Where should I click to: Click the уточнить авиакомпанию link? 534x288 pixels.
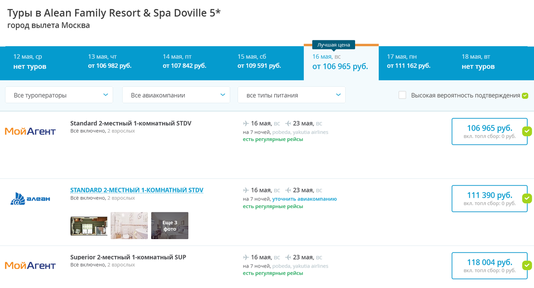[x=304, y=199]
